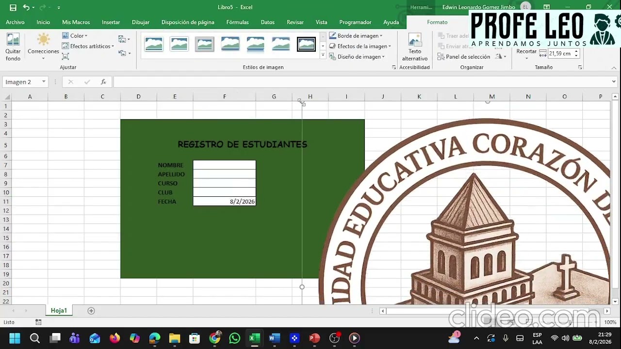Viewport: 621px width, 349px height.
Task: Expand the picture styles gallery
Action: (x=323, y=55)
